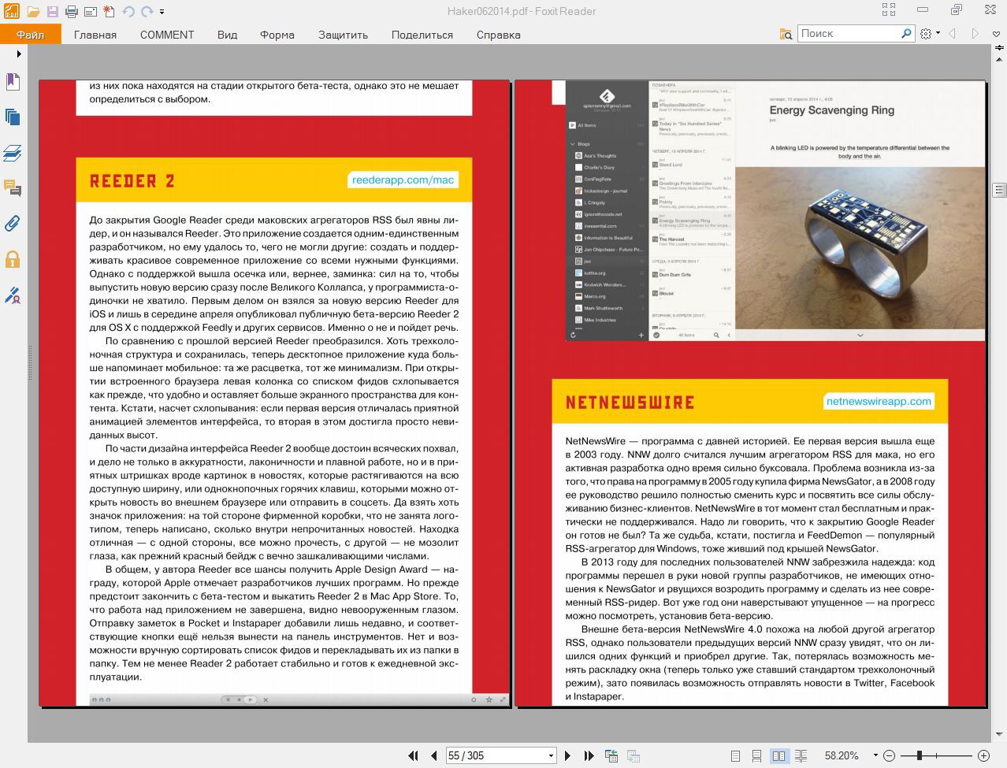The width and height of the screenshot is (1007, 768).
Task: Click the heart icon at ribbon's right end
Action: click(996, 34)
